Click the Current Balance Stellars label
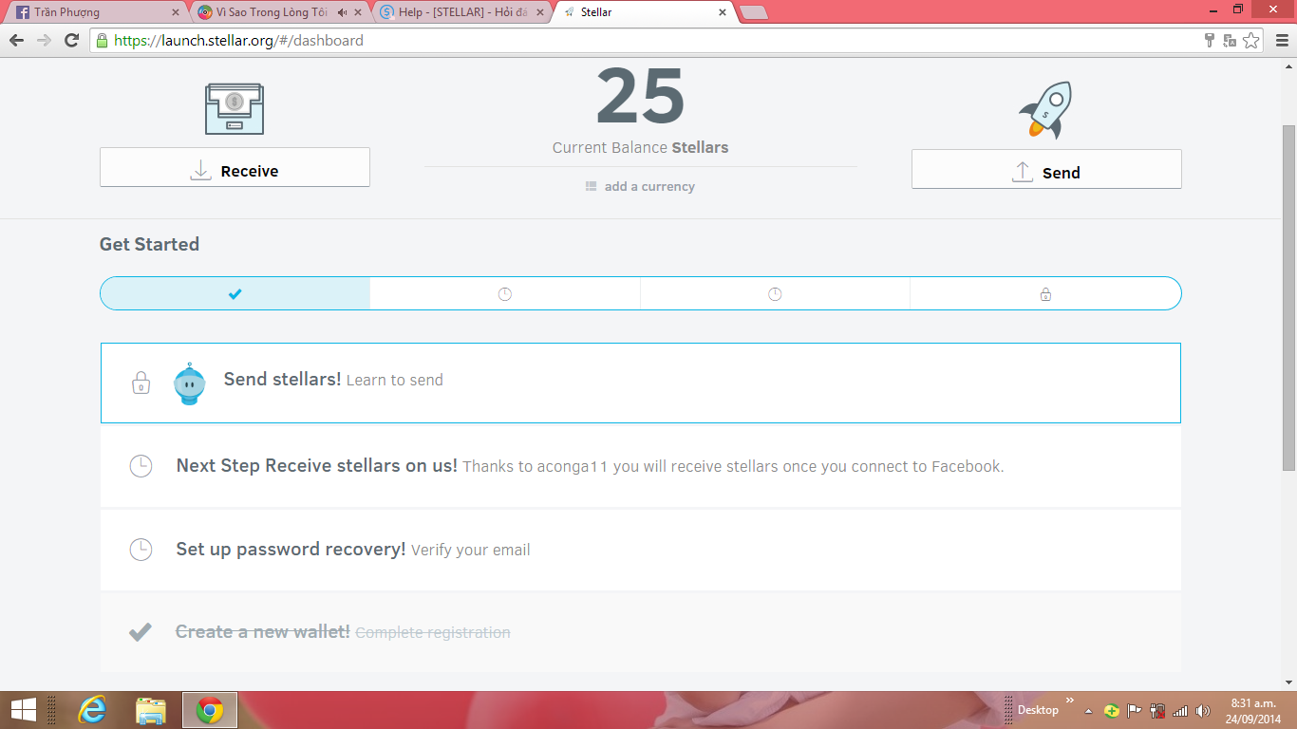Screen dimensions: 1297x729 (641, 147)
